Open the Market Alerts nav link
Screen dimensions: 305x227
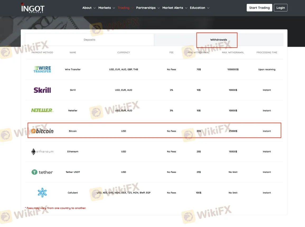pos(173,8)
